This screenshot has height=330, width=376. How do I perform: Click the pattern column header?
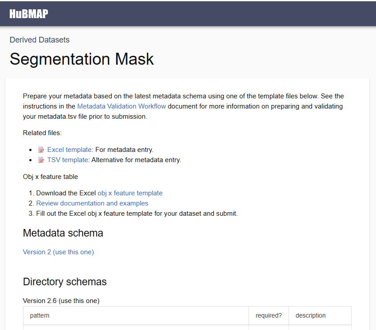(40, 316)
